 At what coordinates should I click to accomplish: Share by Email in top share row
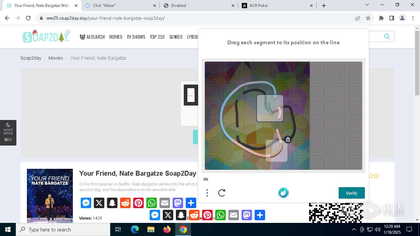(x=165, y=203)
